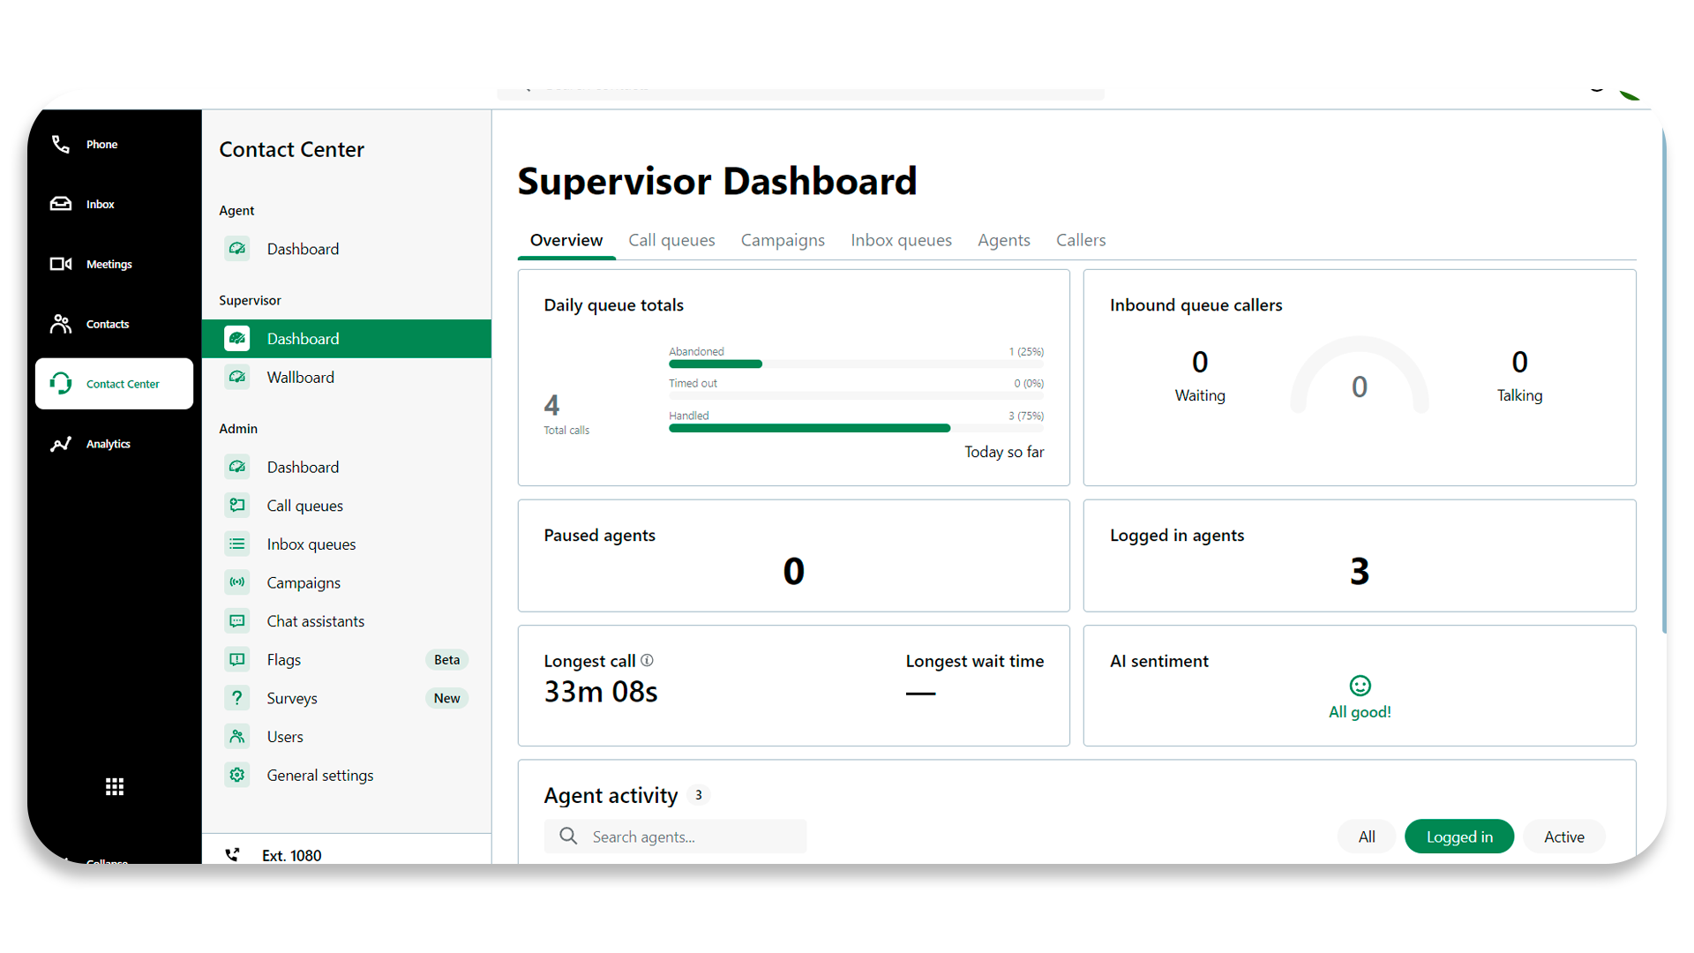Open the Surveys admin page label

click(292, 698)
